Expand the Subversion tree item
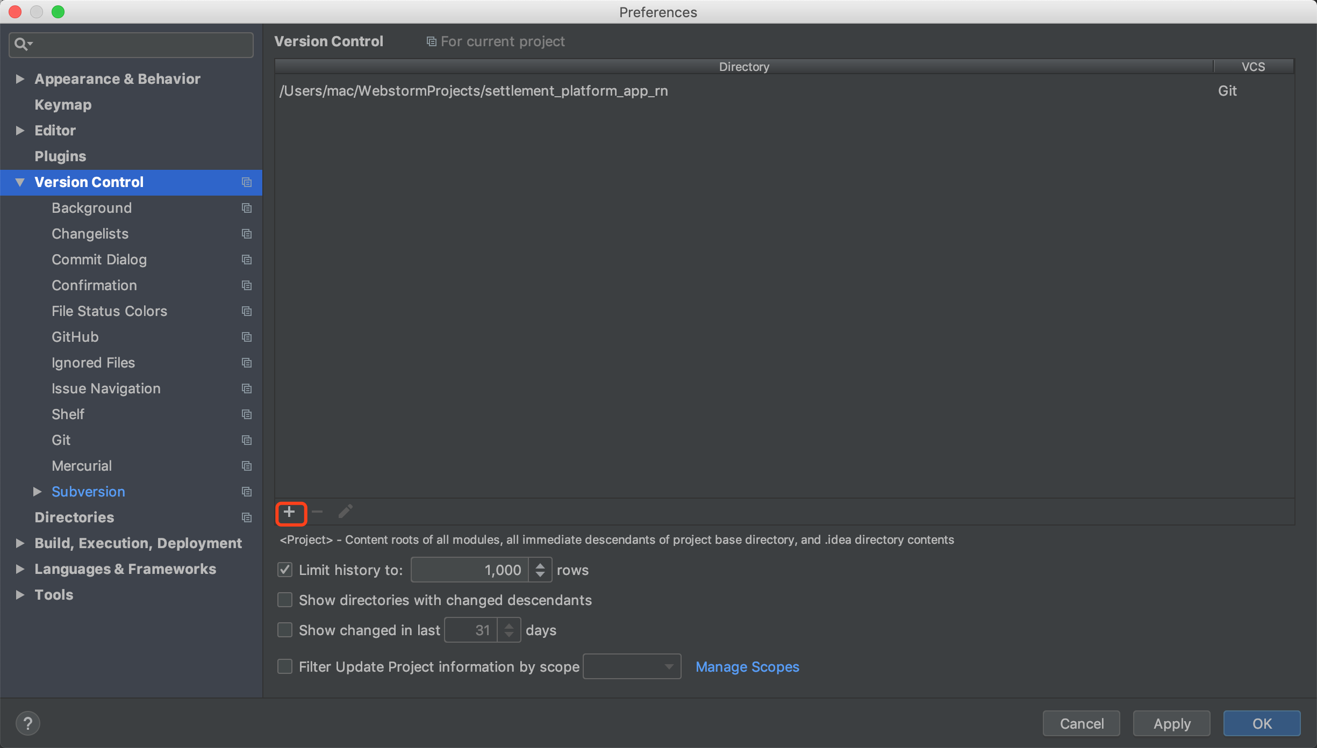 pos(37,491)
